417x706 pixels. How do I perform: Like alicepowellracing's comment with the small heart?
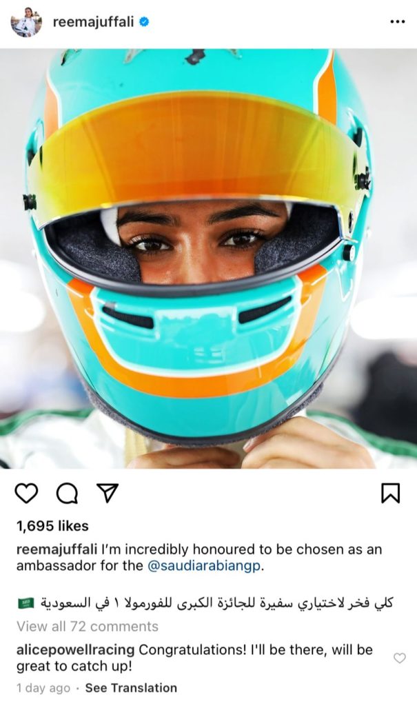[x=400, y=658]
